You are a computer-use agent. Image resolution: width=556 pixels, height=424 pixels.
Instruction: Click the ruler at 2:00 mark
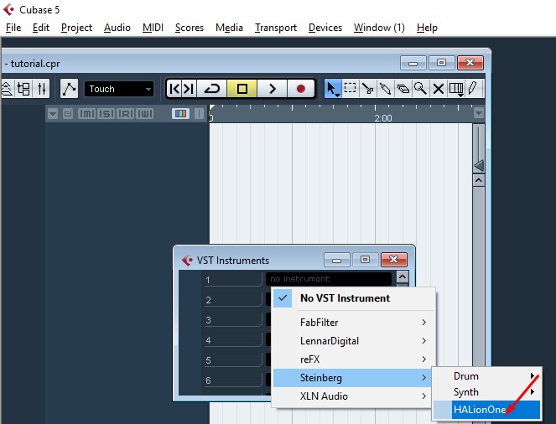click(x=382, y=118)
